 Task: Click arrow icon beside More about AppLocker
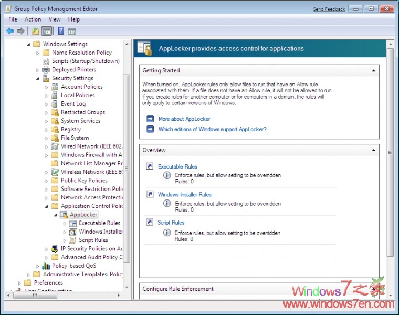150,119
